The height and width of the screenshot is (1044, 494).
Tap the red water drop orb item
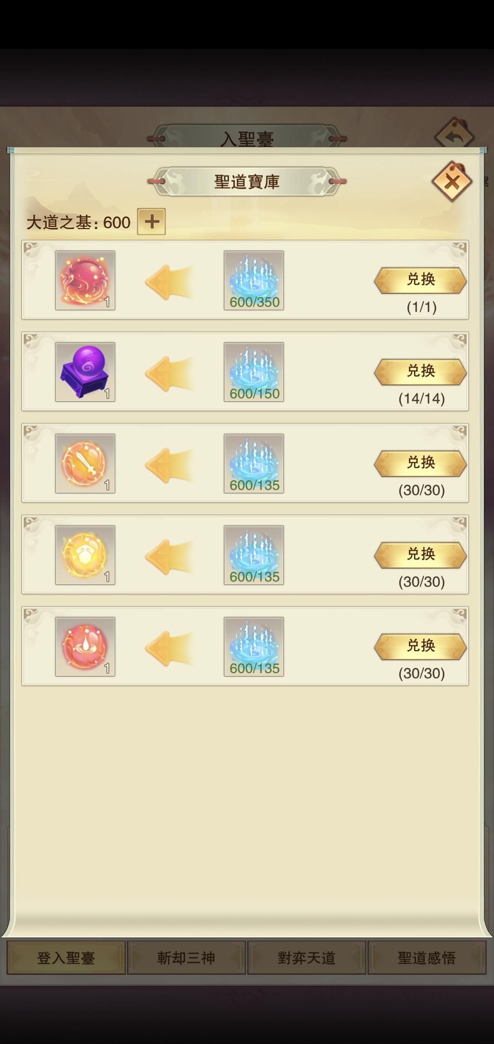coord(85,647)
